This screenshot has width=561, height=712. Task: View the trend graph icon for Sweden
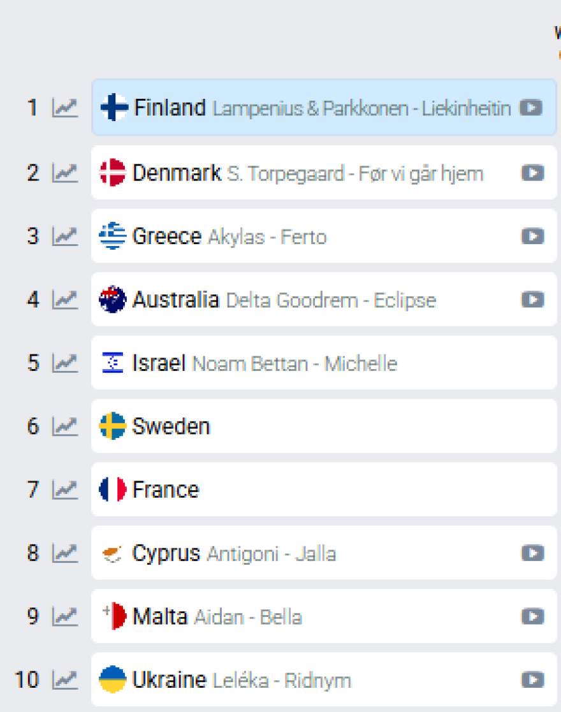[64, 426]
